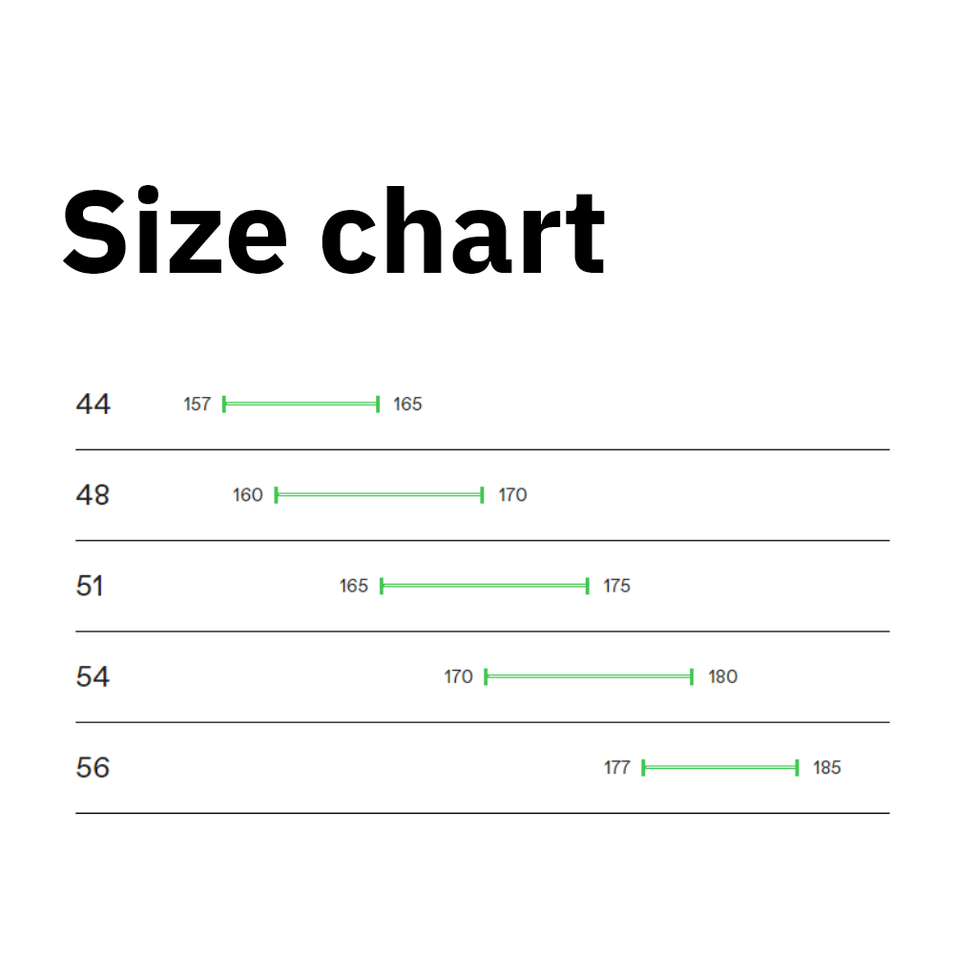This screenshot has height=954, width=954.
Task: Click the green range bar for size 48
Action: pyautogui.click(x=379, y=495)
